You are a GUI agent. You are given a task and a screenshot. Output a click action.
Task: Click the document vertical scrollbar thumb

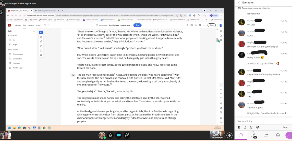click(x=217, y=40)
